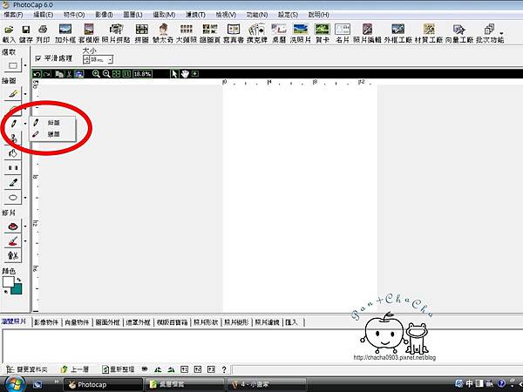Open the 套模版 template tool
523x392 pixels.
tap(89, 34)
